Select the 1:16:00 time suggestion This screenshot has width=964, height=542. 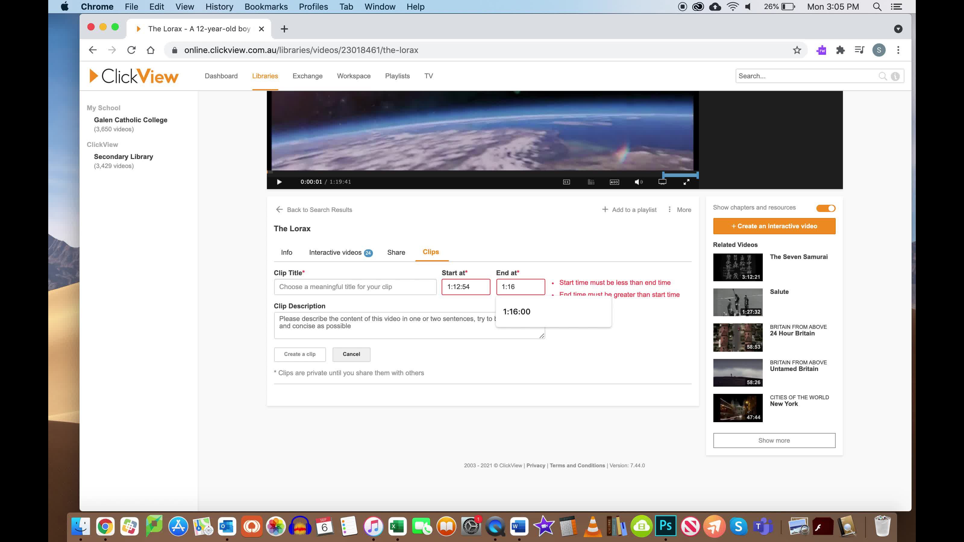coord(516,312)
